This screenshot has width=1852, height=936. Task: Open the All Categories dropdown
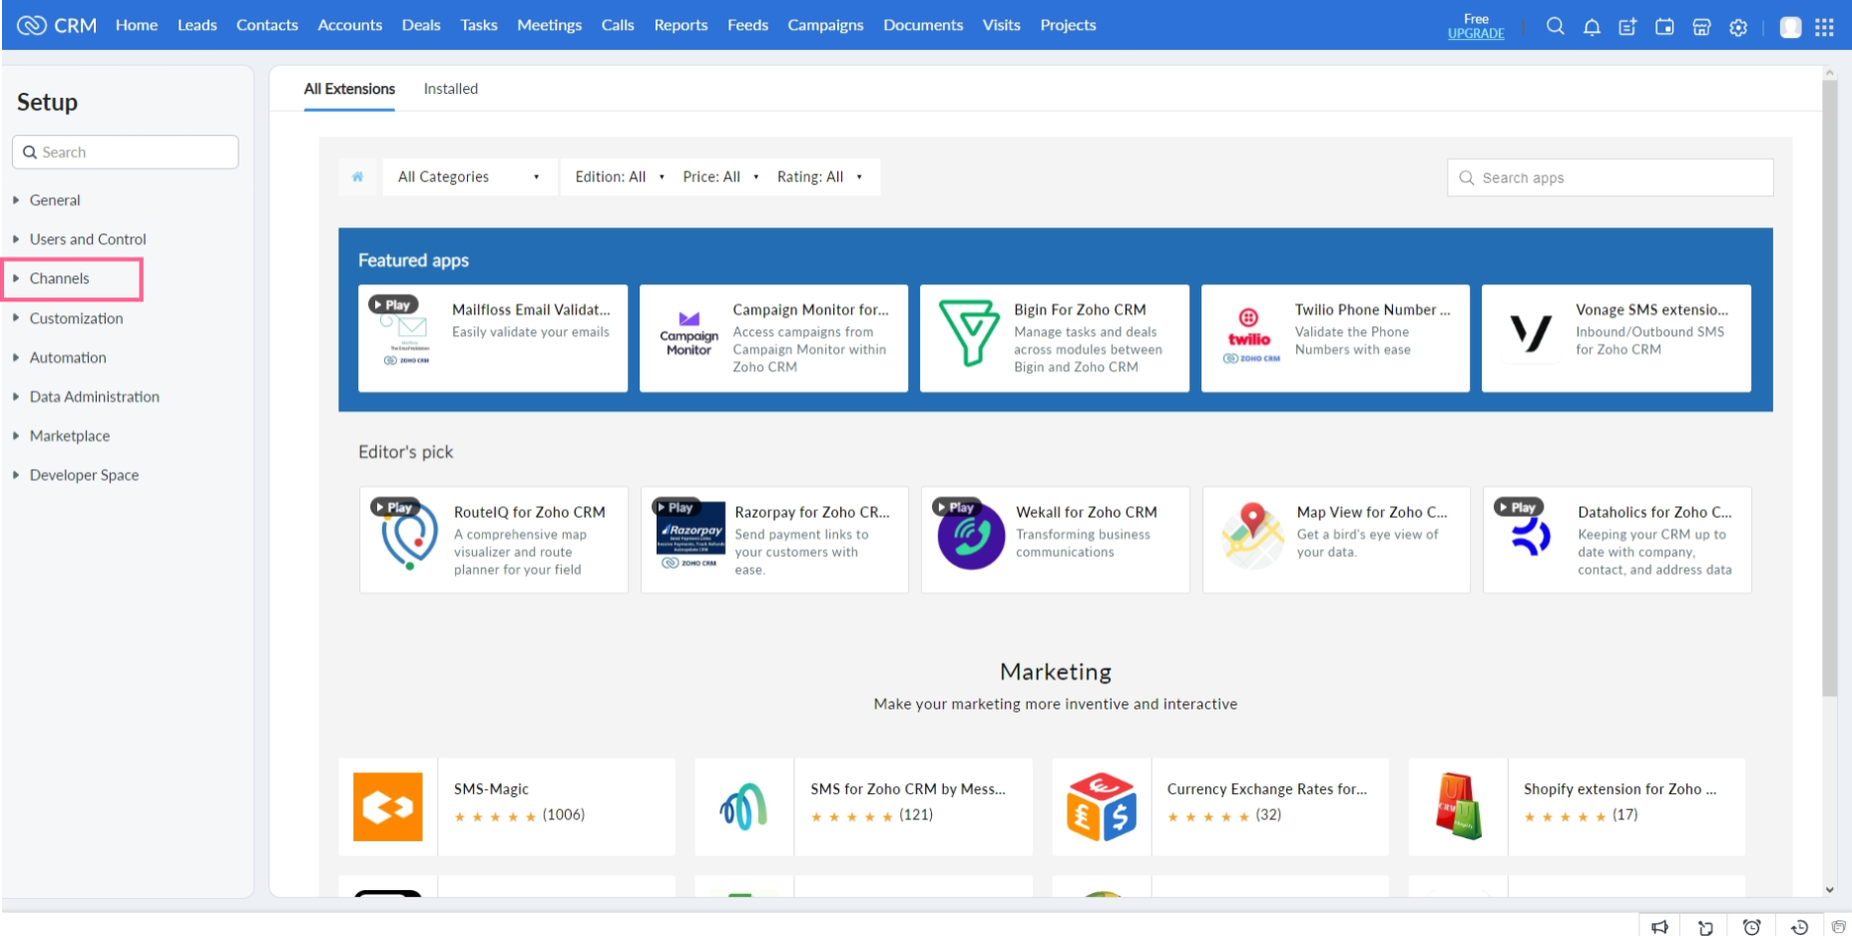point(469,177)
